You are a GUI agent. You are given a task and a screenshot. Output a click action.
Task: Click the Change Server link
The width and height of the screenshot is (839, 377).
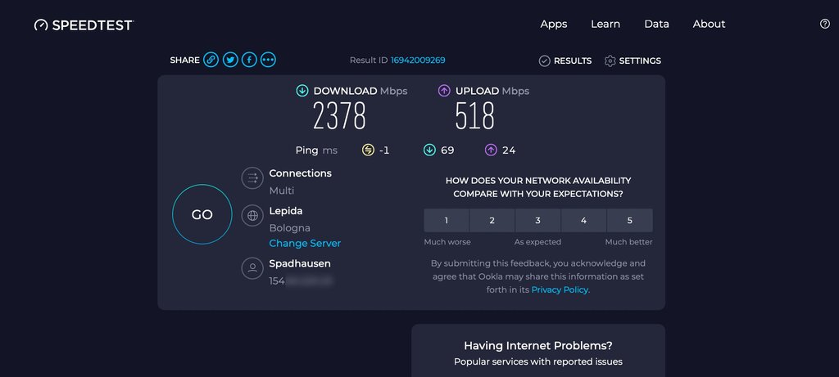click(x=305, y=243)
